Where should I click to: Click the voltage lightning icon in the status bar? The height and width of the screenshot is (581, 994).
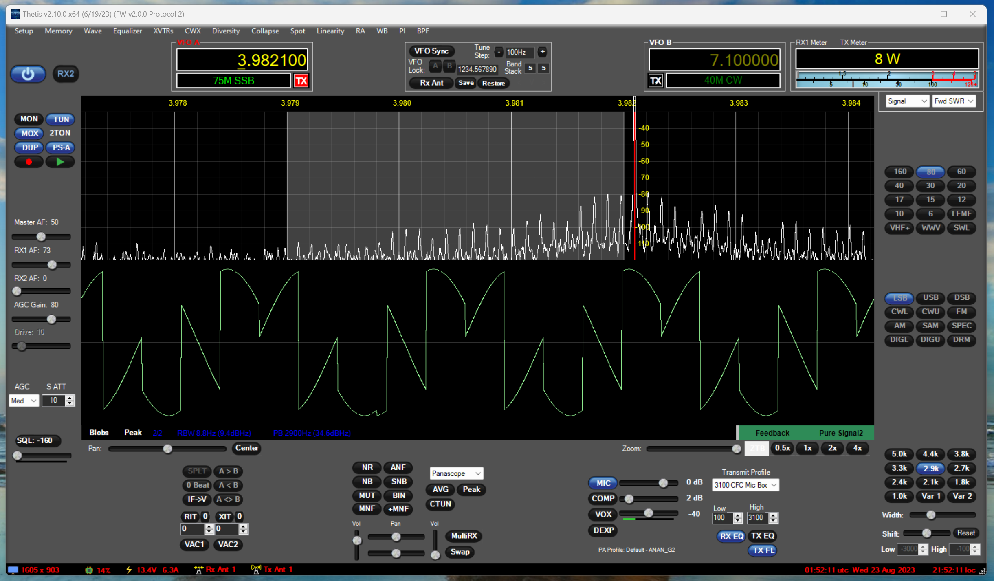tap(129, 570)
